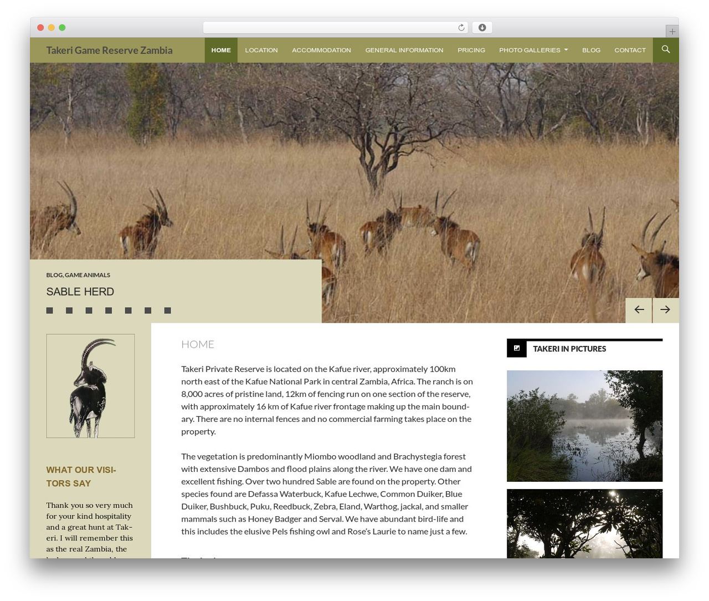Image resolution: width=709 pixels, height=601 pixels.
Task: Click the What Our Visitors Say heading
Action: point(81,476)
